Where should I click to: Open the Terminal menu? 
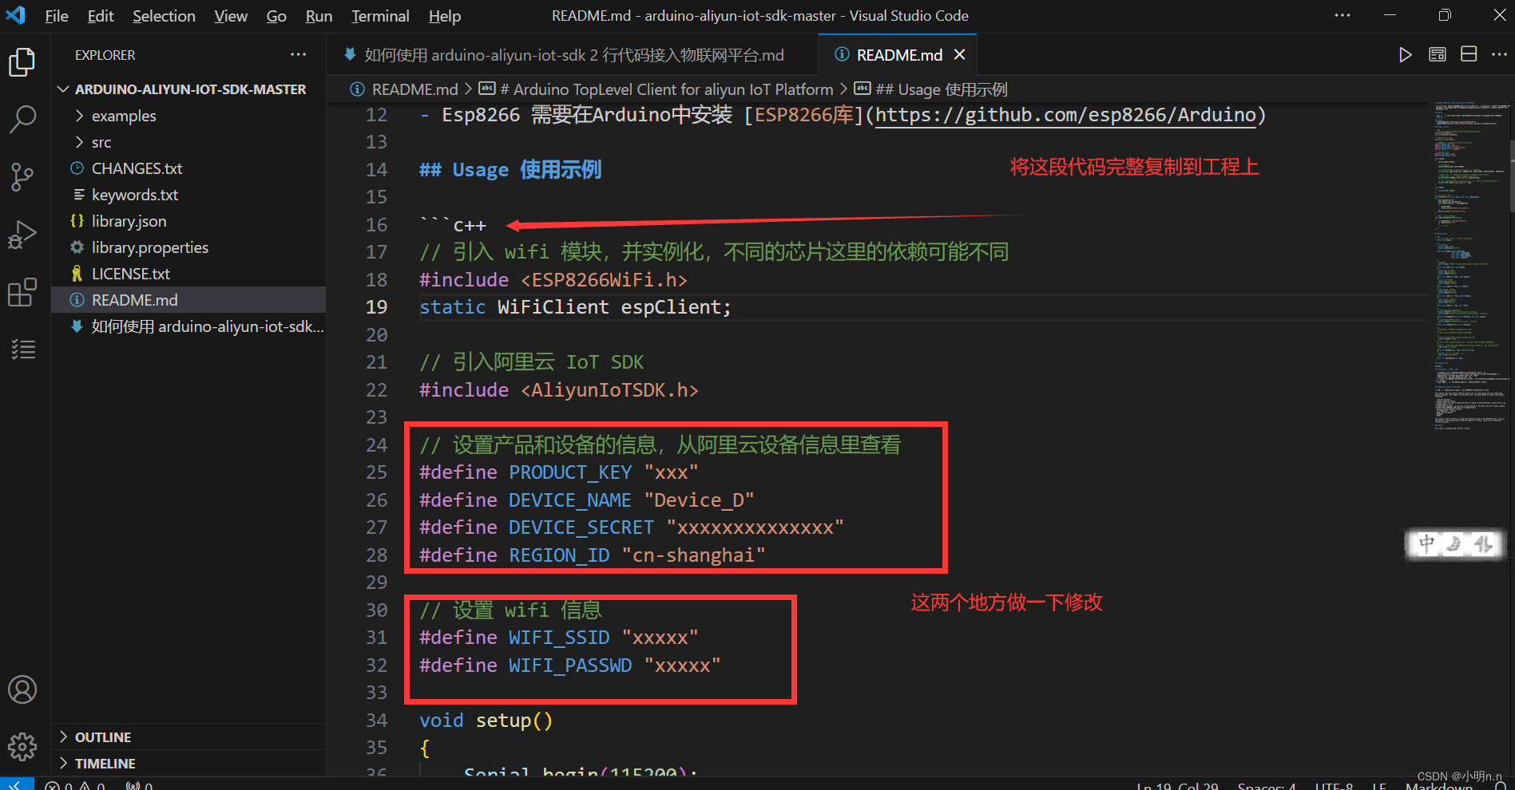point(380,16)
